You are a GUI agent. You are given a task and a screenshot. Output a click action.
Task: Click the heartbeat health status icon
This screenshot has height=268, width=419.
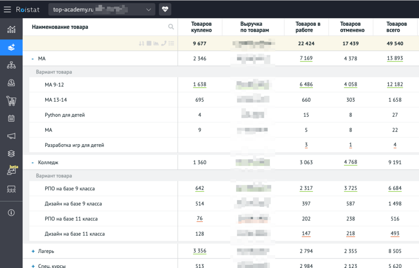[x=165, y=9]
